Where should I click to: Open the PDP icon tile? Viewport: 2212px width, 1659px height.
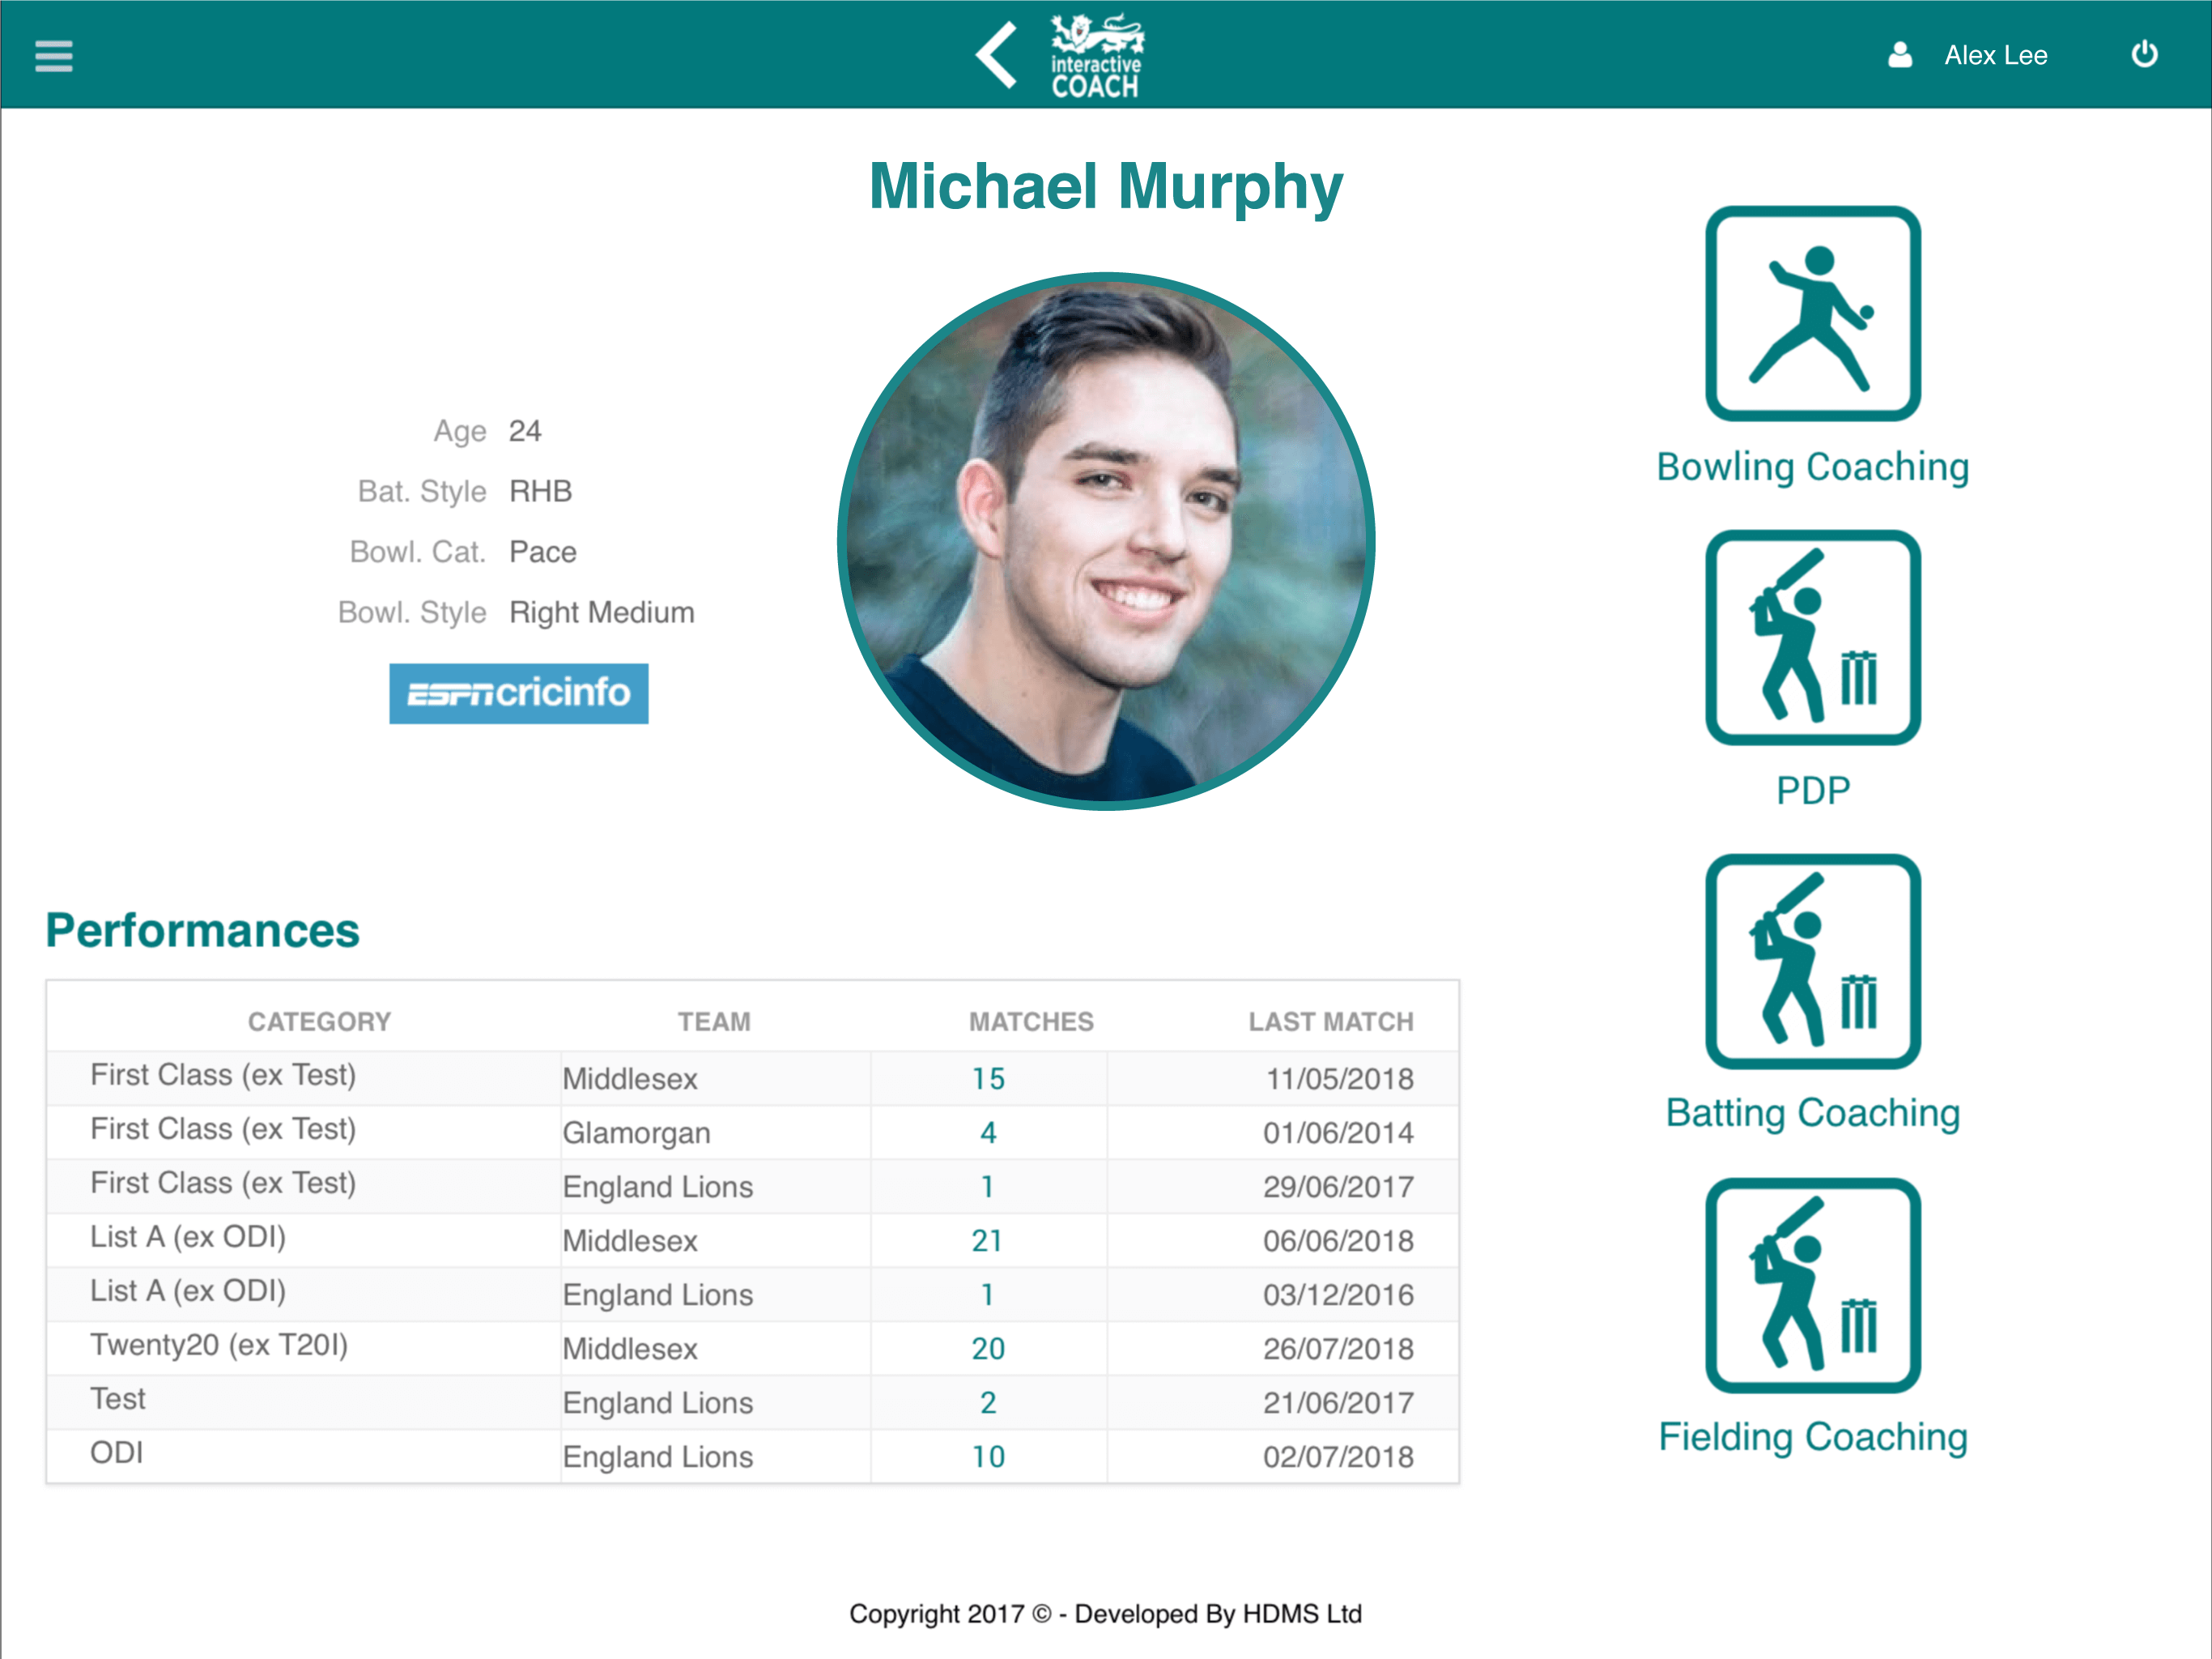[1812, 638]
